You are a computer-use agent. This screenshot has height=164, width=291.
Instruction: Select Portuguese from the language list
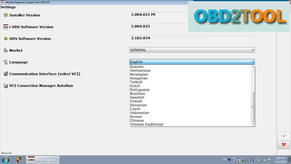pos(140,90)
